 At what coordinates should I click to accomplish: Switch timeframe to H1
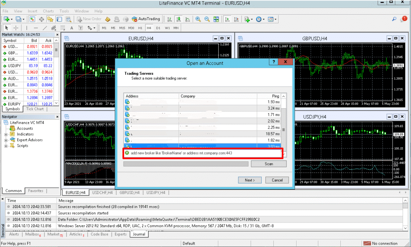click(x=140, y=28)
